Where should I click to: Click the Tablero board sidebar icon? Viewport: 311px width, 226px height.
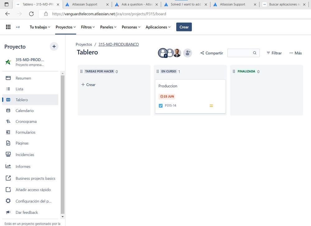click(x=8, y=100)
